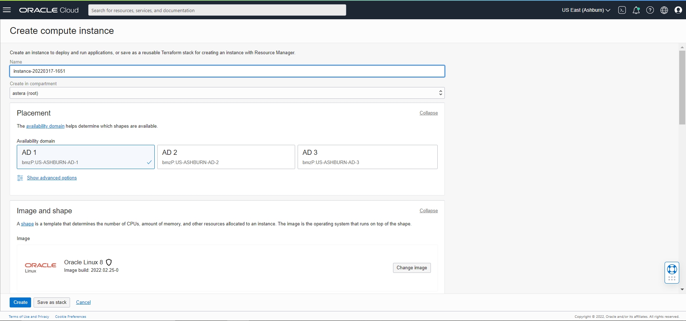Open the help question mark menu

click(650, 10)
